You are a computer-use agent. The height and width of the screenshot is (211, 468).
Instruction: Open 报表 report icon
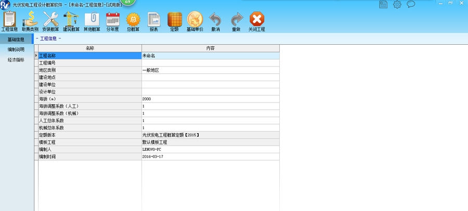pyautogui.click(x=154, y=21)
